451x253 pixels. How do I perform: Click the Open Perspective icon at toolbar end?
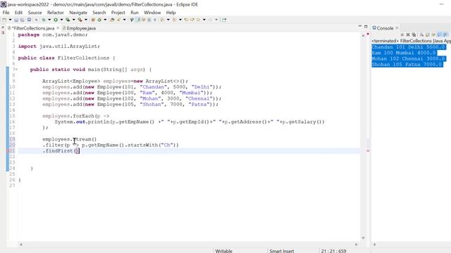click(x=224, y=20)
